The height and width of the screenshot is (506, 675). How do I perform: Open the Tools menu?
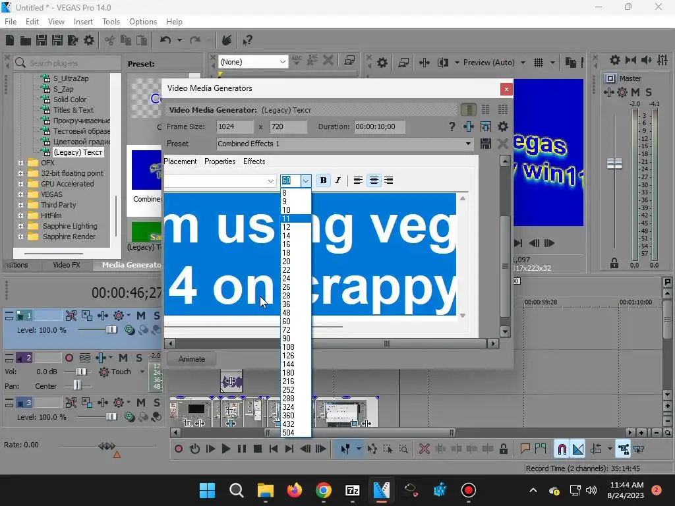111,22
